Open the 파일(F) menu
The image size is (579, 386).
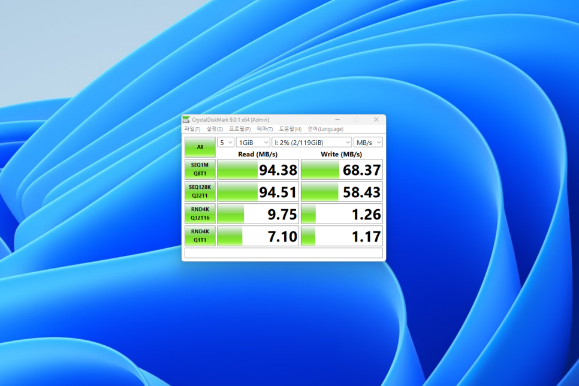pyautogui.click(x=192, y=129)
